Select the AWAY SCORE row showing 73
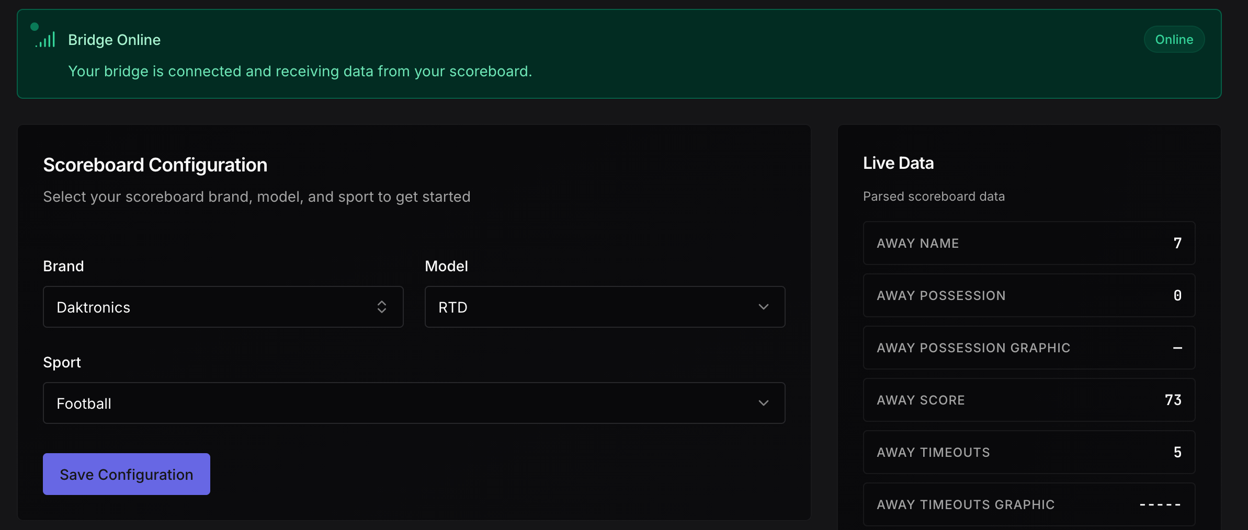 pyautogui.click(x=1029, y=400)
